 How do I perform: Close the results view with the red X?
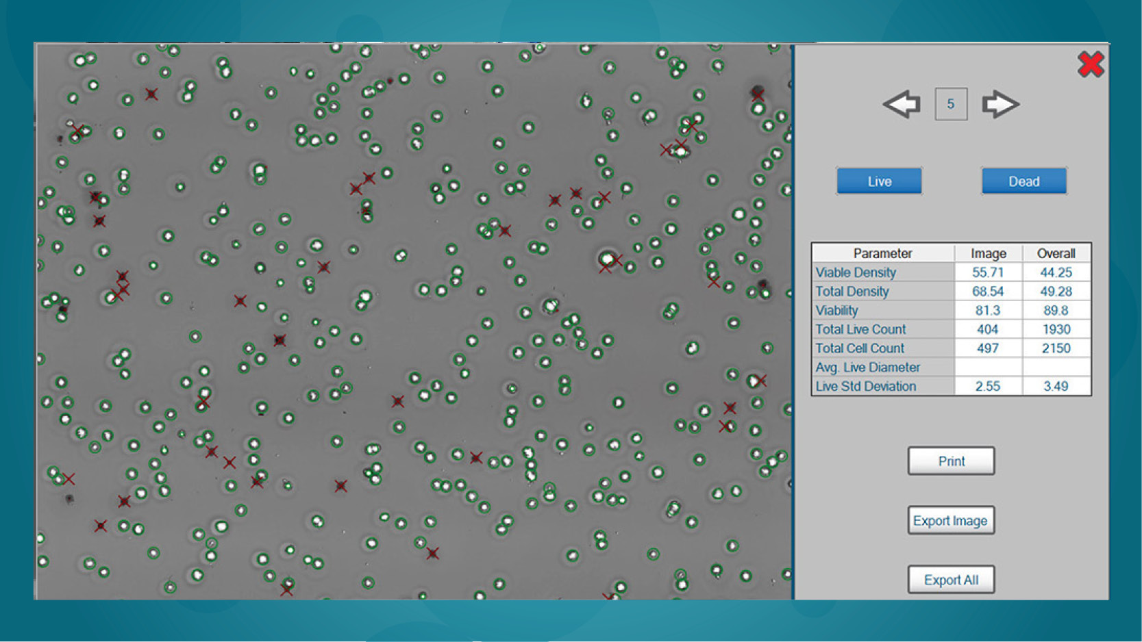pyautogui.click(x=1091, y=64)
